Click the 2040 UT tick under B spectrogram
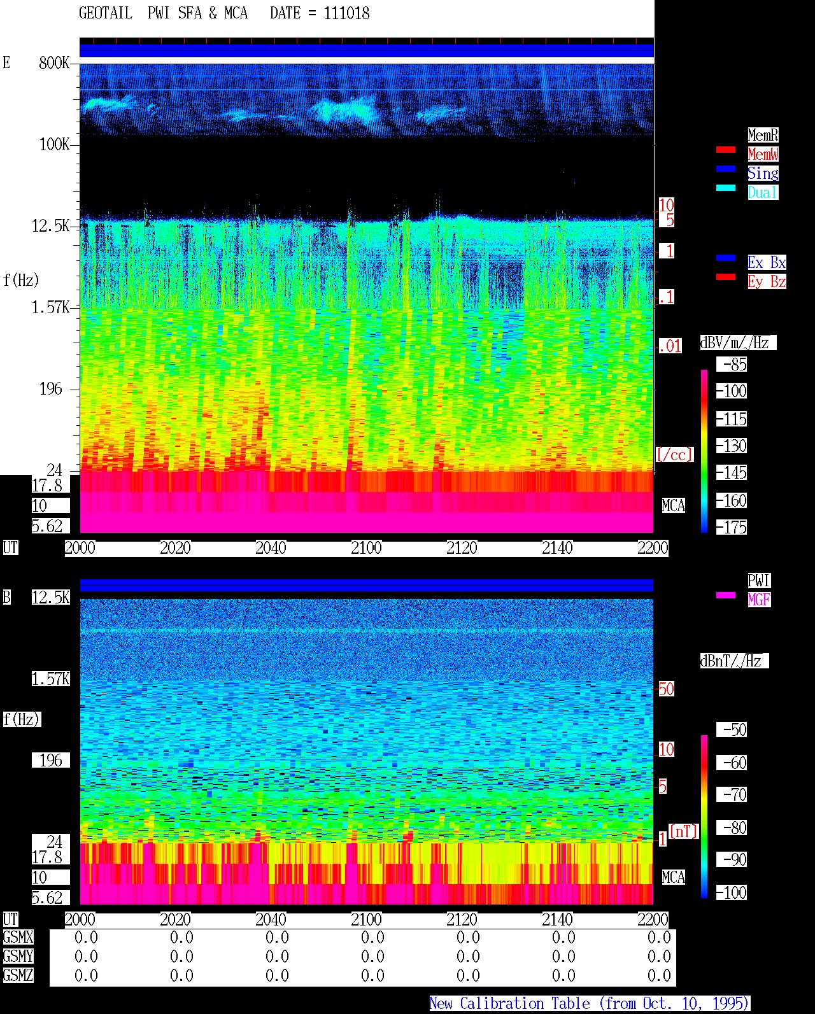This screenshot has height=1014, width=815. [271, 920]
